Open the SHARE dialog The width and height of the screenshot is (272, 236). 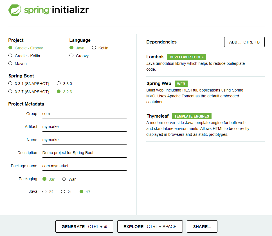[x=202, y=226]
